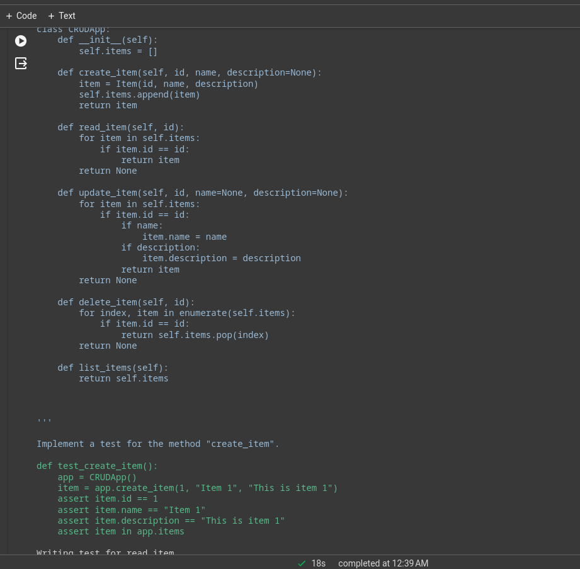This screenshot has height=569, width=580.
Task: Place cursor on "def list_items" line
Action: point(113,368)
